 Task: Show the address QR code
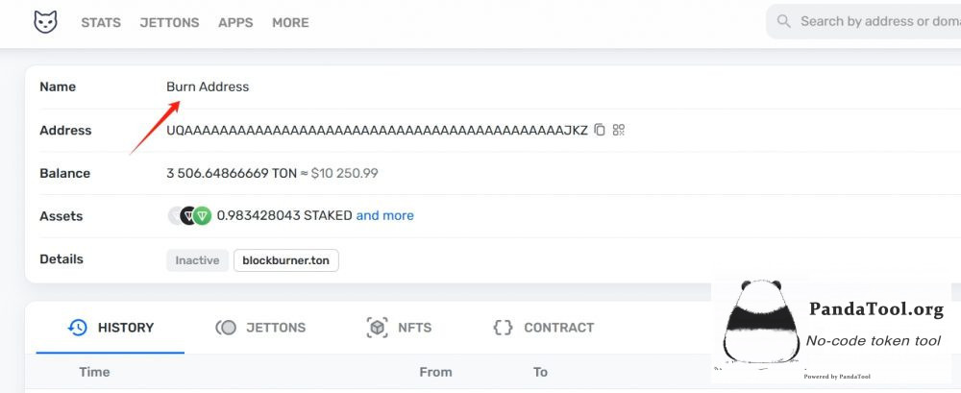(618, 130)
